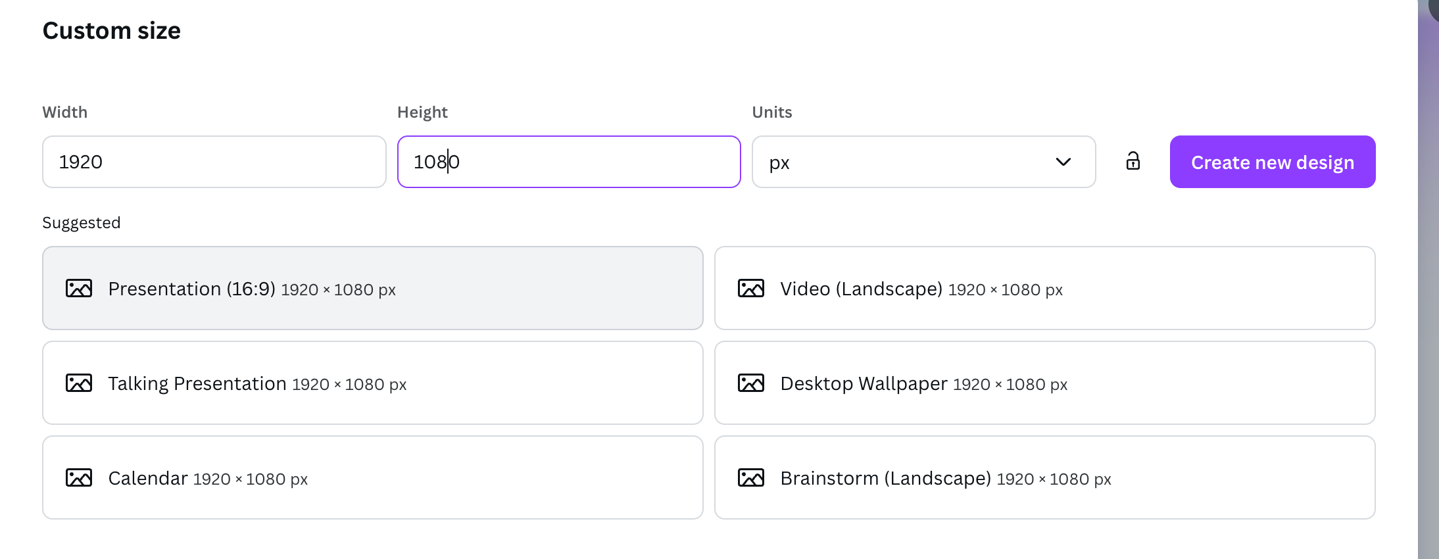
Task: Click the image icon beside Desktop Wallpaper
Action: click(751, 383)
